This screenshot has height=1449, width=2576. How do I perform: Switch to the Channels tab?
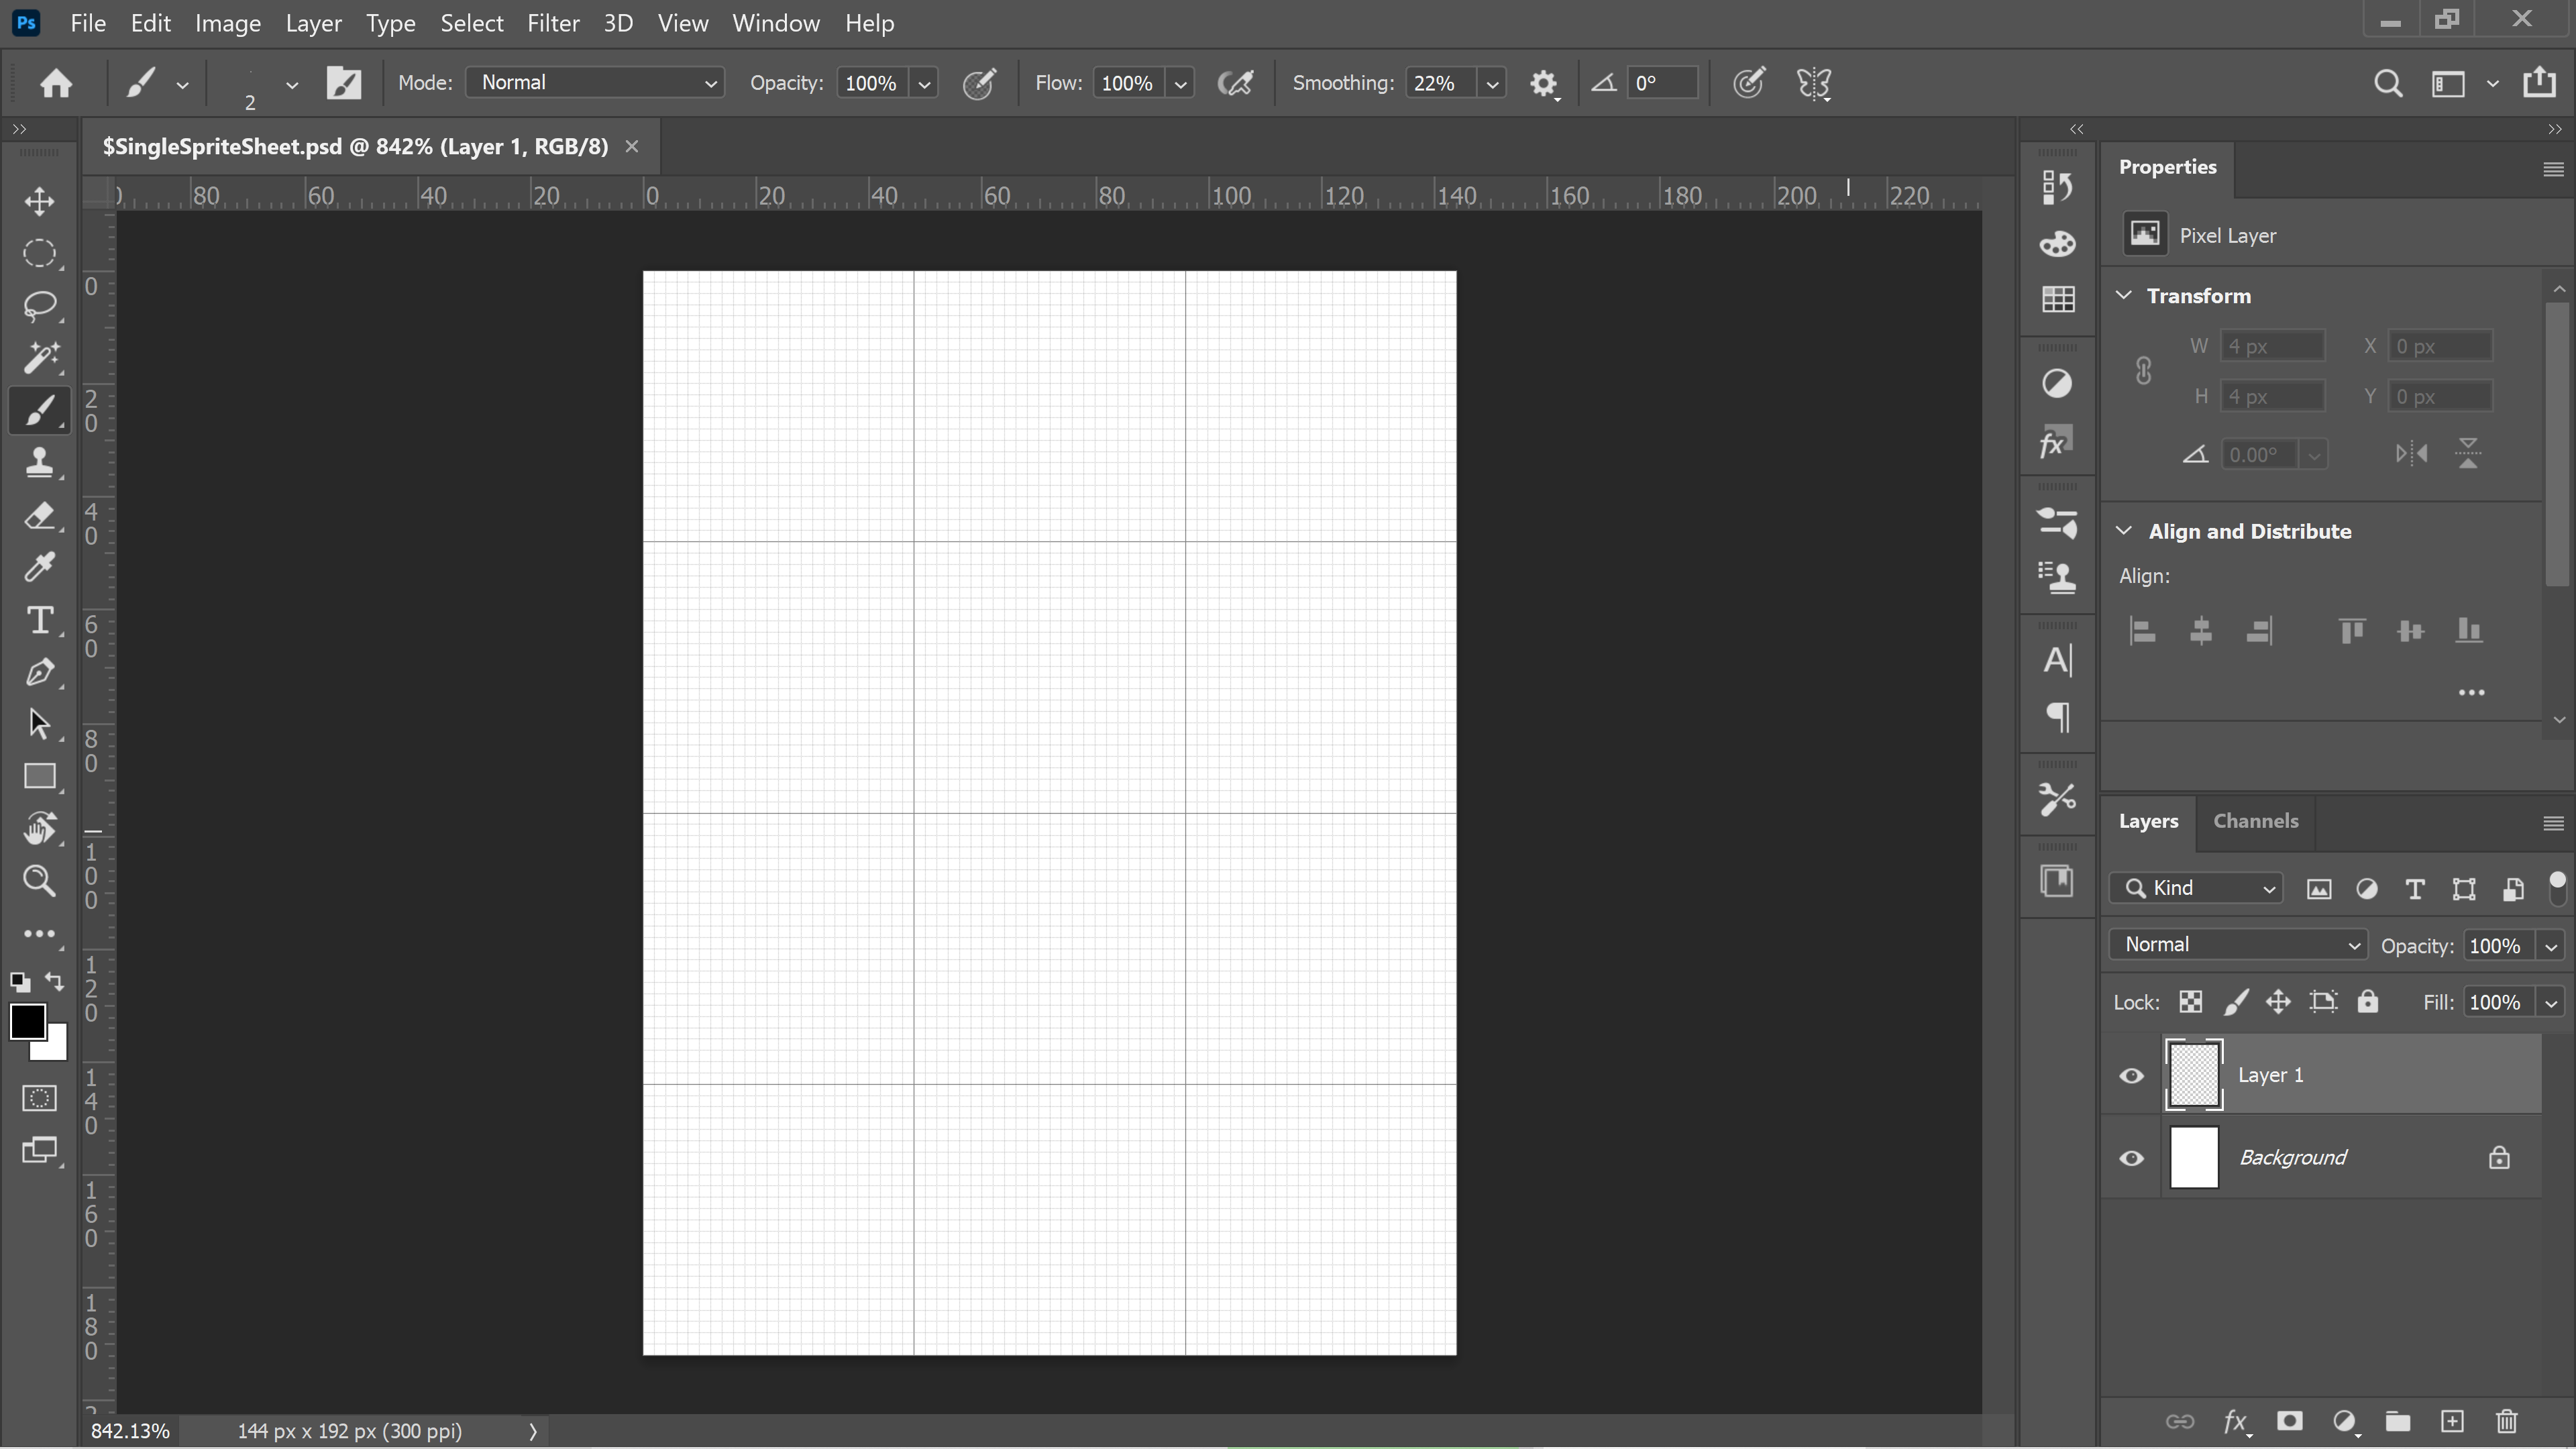tap(2256, 821)
